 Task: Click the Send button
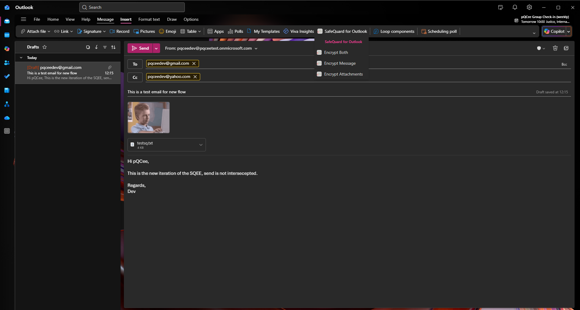140,48
